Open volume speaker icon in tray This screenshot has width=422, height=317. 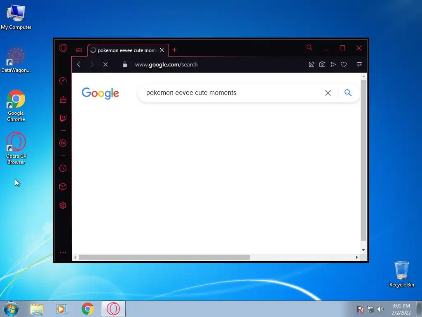[x=380, y=309]
